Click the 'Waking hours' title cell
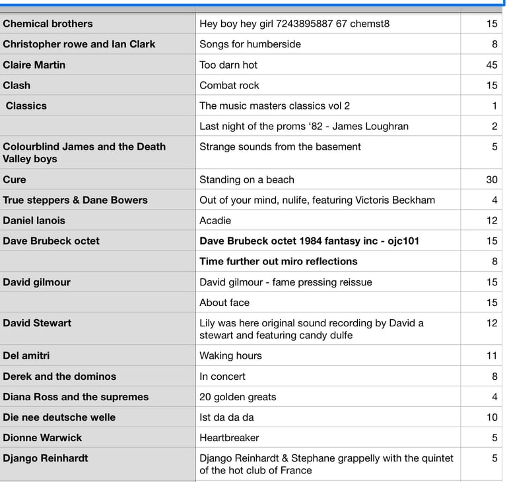Image resolution: width=507 pixels, height=482 pixels. click(328, 355)
